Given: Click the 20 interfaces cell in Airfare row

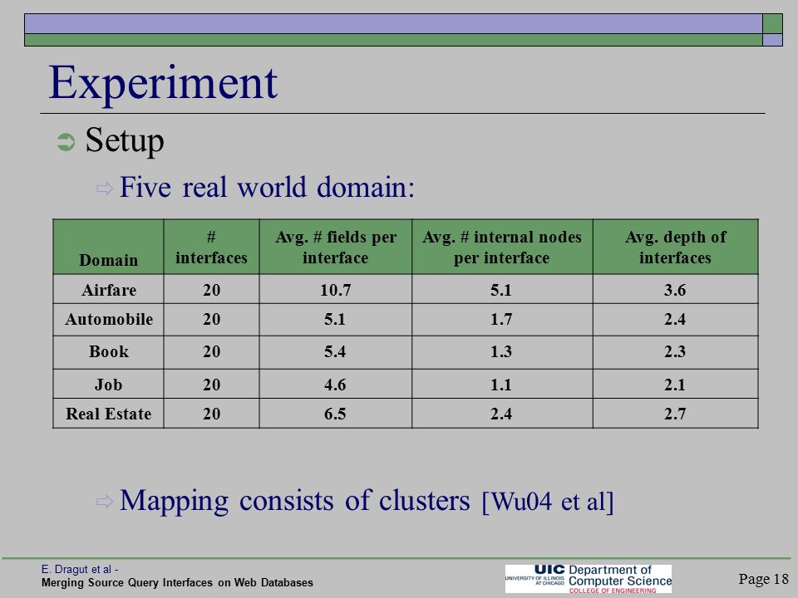Looking at the screenshot, I should pos(211,290).
